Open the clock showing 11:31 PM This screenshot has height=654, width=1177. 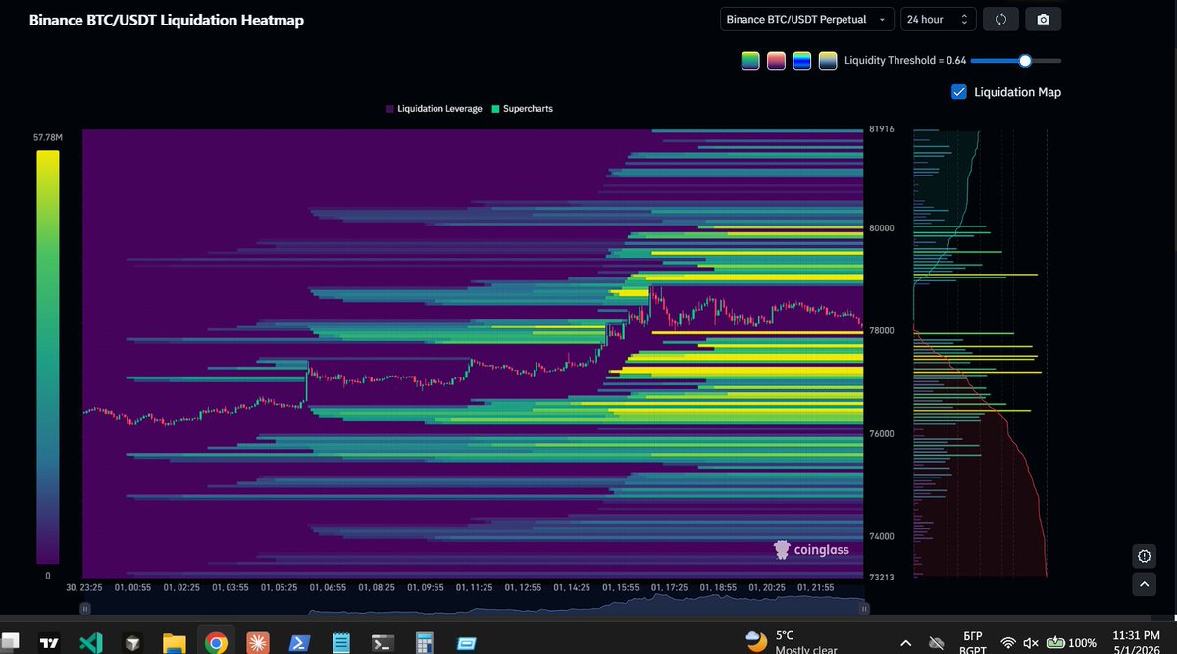(1135, 642)
